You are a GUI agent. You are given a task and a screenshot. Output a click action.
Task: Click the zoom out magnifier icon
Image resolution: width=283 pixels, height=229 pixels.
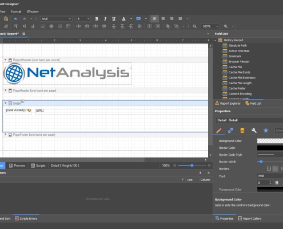click(x=194, y=26)
